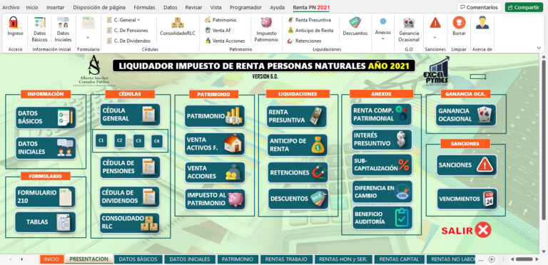The width and height of the screenshot is (548, 265).
Task: Open Datos Básicos ribbon icon
Action: pos(39,23)
